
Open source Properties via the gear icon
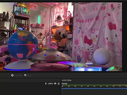coord(12,75)
